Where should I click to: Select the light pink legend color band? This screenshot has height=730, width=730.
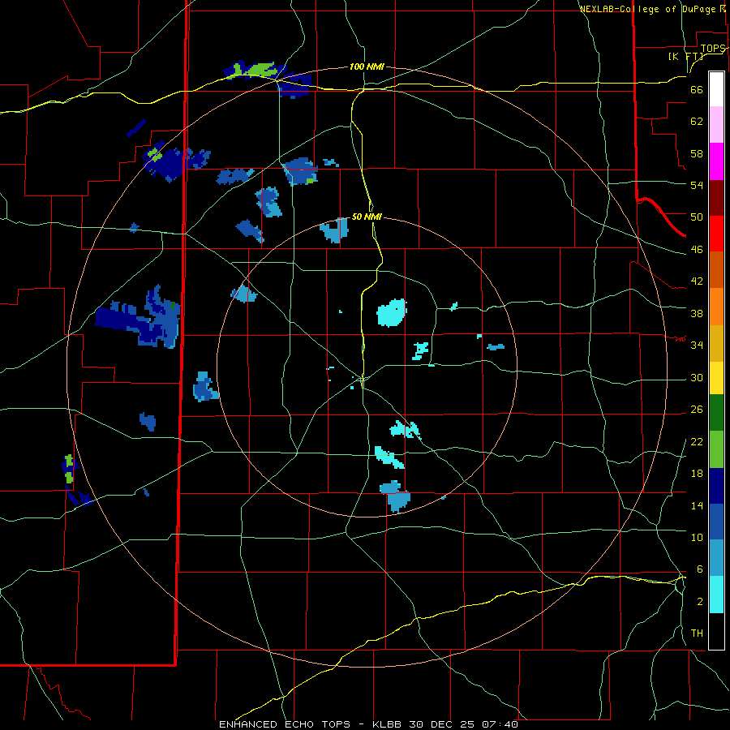tap(716, 125)
